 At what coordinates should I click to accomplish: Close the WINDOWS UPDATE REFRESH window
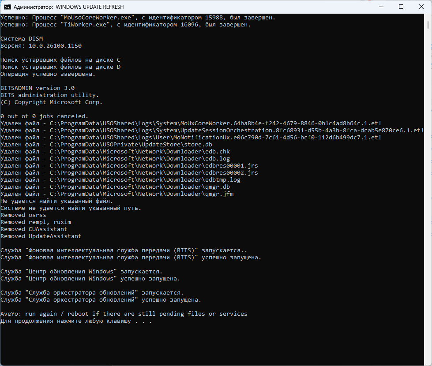point(421,7)
